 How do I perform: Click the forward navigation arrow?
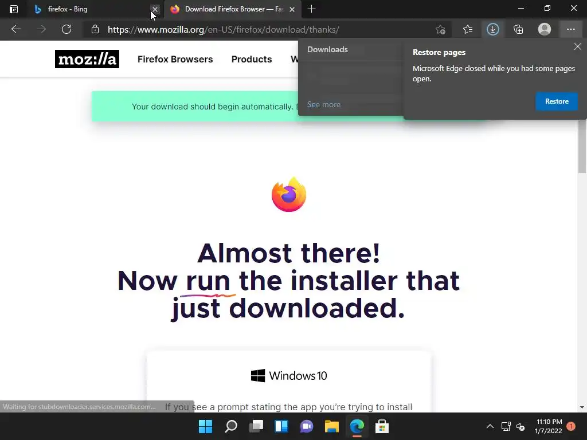coord(41,29)
